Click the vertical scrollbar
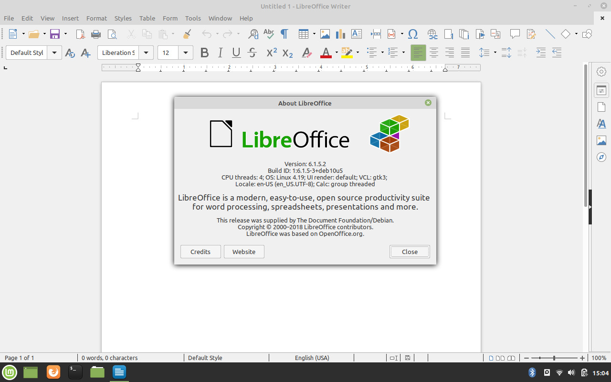This screenshot has width=611, height=382. tap(586, 135)
